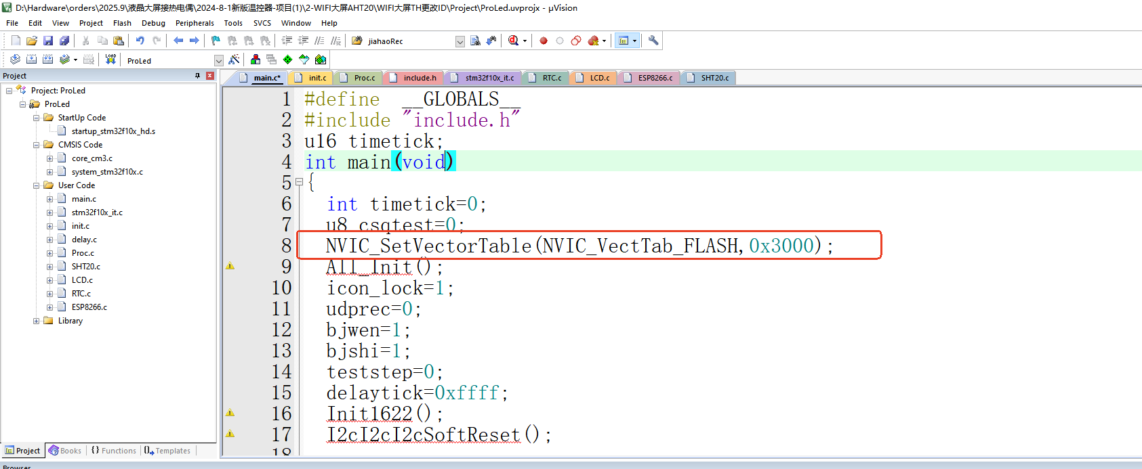
Task: Create a new file using the toolbar
Action: click(16, 41)
